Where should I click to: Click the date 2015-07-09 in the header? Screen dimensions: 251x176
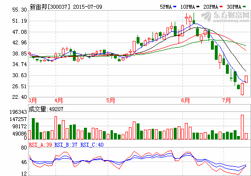pyautogui.click(x=87, y=7)
